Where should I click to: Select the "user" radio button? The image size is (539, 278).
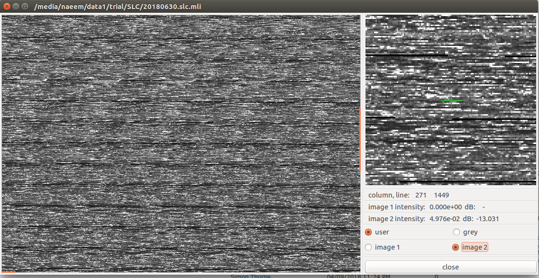coord(369,232)
